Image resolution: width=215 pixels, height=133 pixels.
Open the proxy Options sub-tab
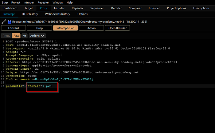82,14
